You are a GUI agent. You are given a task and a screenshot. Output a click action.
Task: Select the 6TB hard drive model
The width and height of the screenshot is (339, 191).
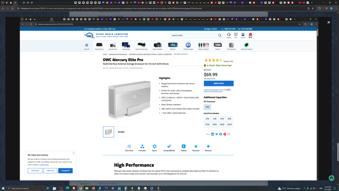(x=222, y=119)
